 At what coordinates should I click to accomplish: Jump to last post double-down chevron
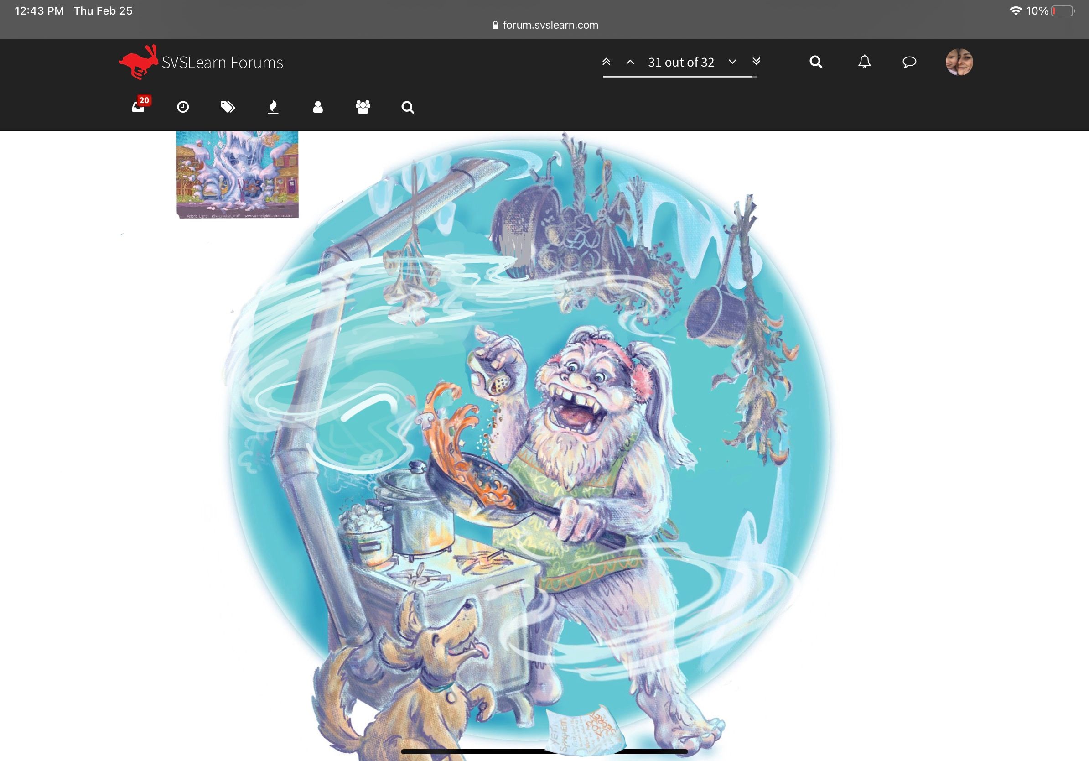756,61
